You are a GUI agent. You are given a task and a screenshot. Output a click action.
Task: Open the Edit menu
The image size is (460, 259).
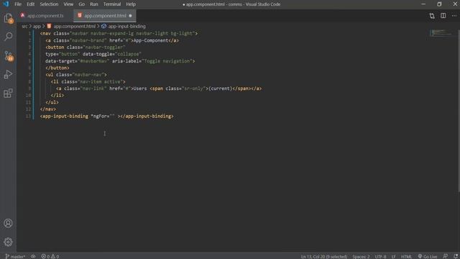[30, 4]
